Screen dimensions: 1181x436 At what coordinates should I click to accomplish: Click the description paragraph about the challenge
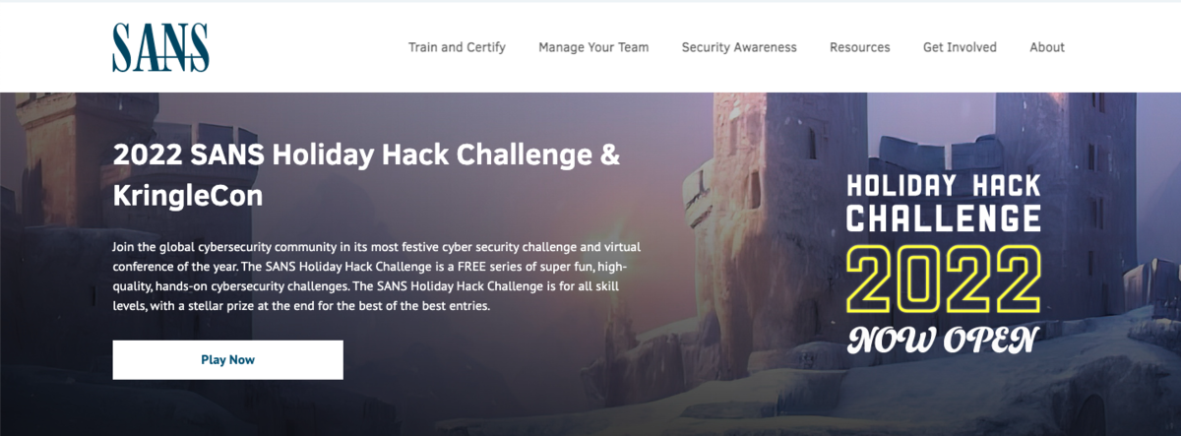coord(377,276)
